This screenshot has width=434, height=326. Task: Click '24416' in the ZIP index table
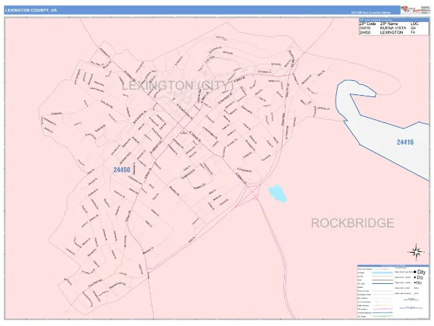coord(365,28)
